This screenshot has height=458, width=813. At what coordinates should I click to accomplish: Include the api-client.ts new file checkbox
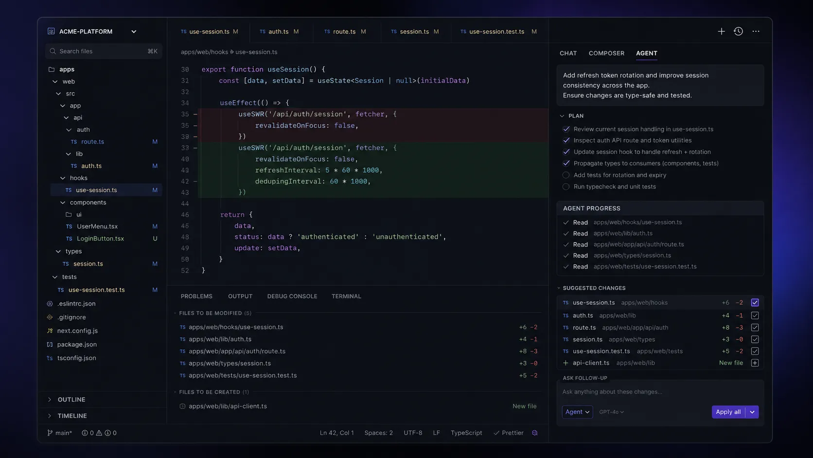[755, 363]
